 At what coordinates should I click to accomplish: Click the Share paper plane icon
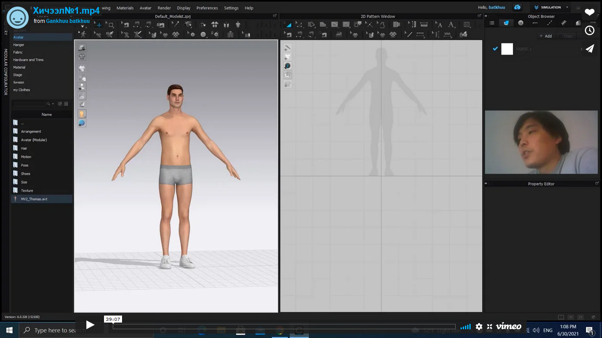click(590, 49)
